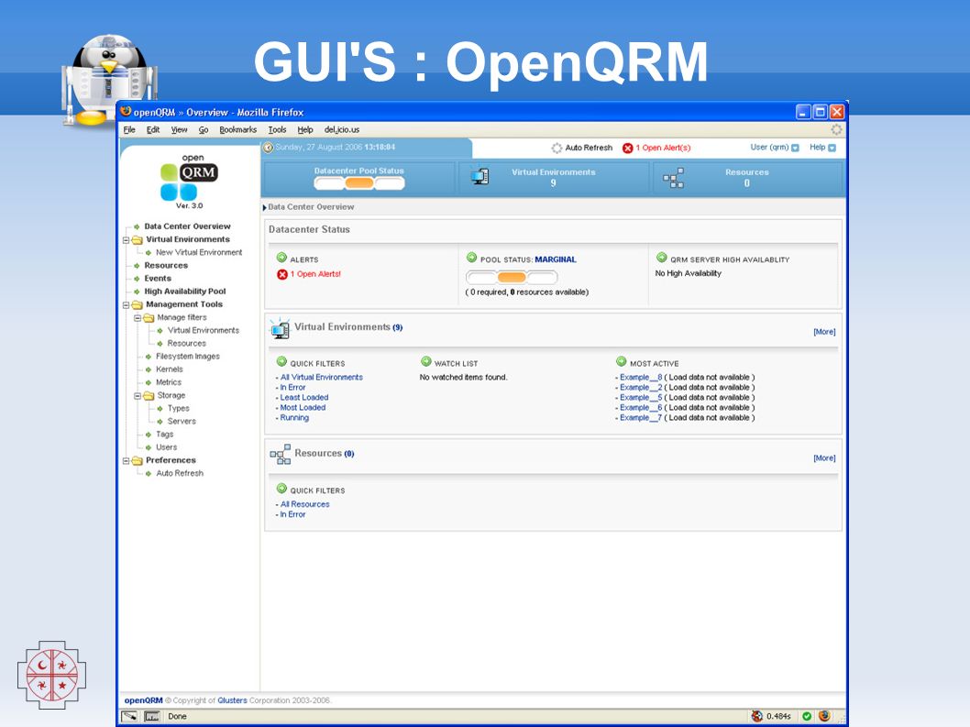This screenshot has width=970, height=727.
Task: Click the Datacenter Pool Status indicator in the top bar
Action: pyautogui.click(x=358, y=182)
